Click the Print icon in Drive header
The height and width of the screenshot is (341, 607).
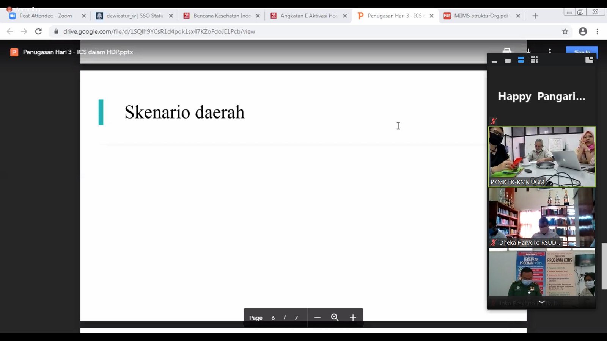pos(507,51)
